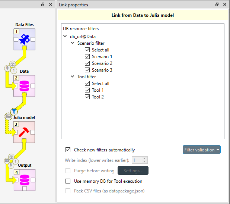Click rank badge 2 on Data item
This screenshot has height=204, width=230.
click(16, 78)
